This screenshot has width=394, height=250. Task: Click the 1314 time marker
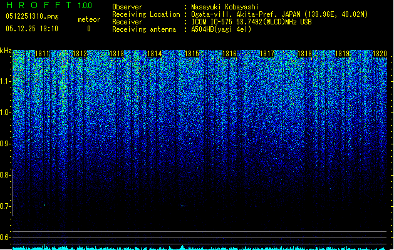pos(155,54)
